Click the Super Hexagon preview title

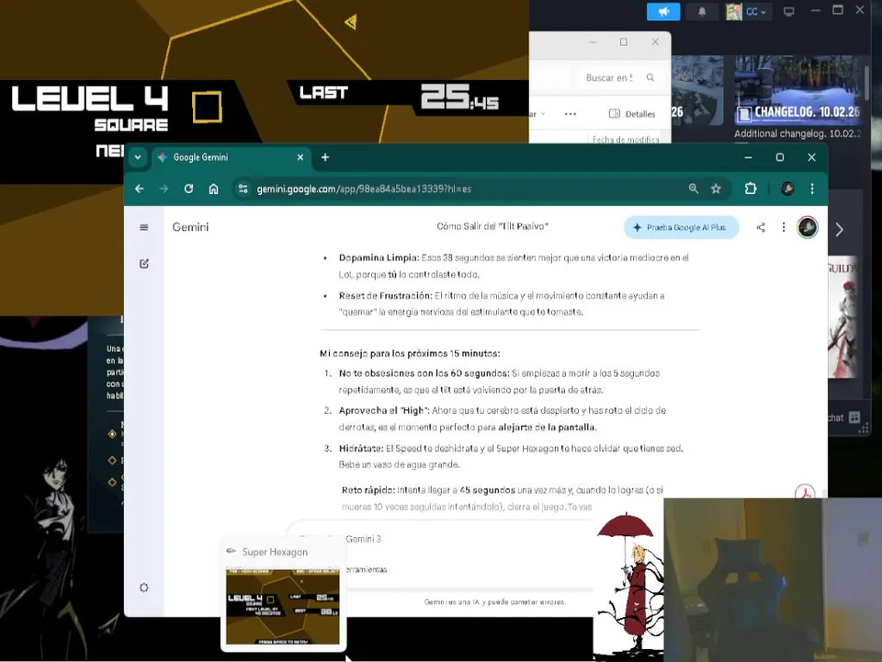coord(275,553)
